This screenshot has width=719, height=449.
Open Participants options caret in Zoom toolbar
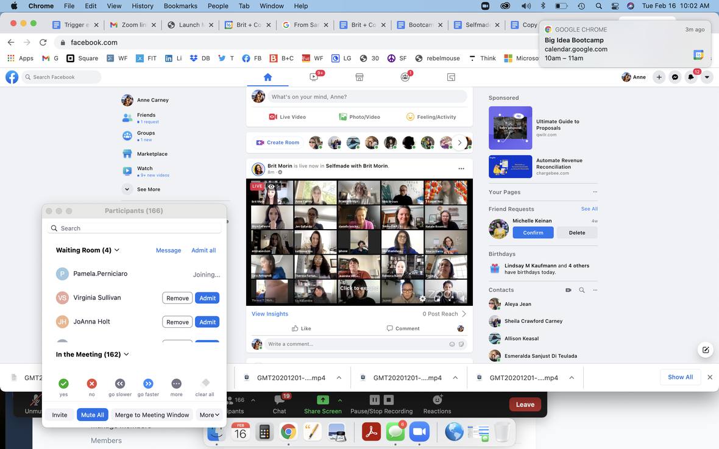(253, 400)
